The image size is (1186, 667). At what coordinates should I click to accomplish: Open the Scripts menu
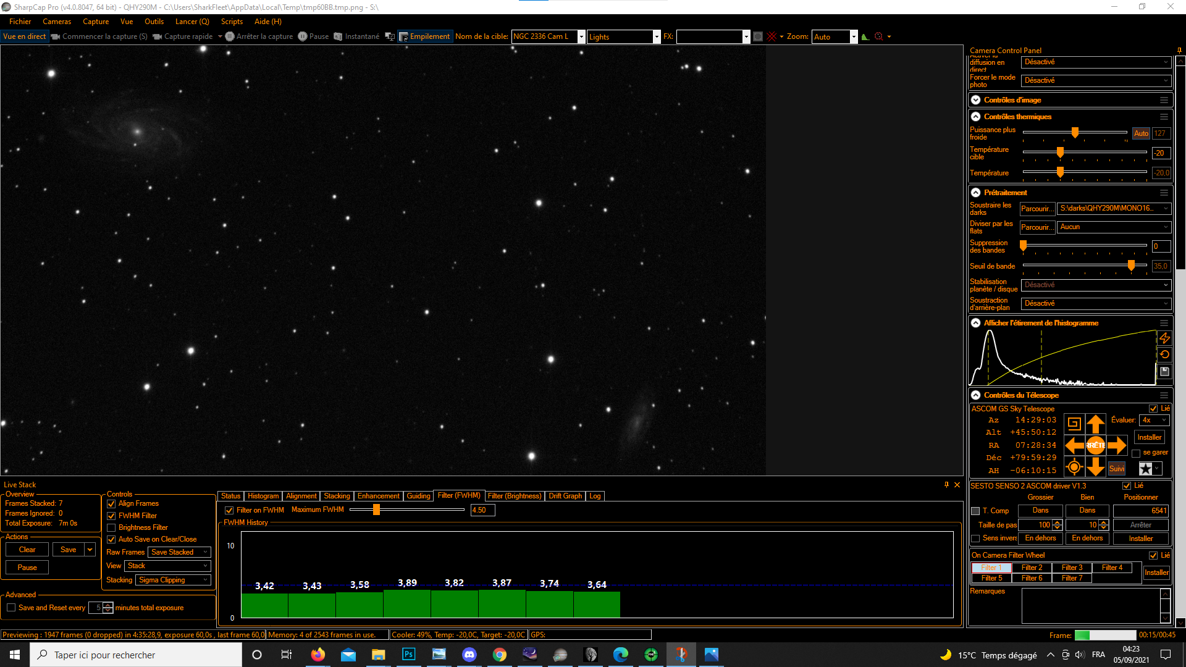coord(232,22)
